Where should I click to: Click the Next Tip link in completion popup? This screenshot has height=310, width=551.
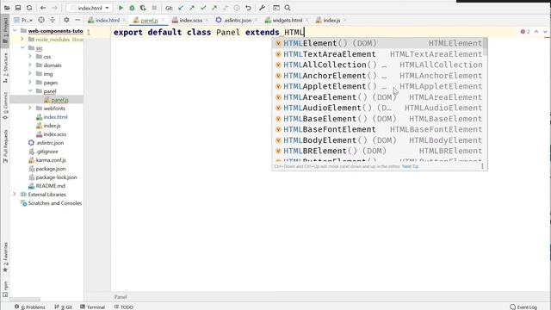pos(410,166)
